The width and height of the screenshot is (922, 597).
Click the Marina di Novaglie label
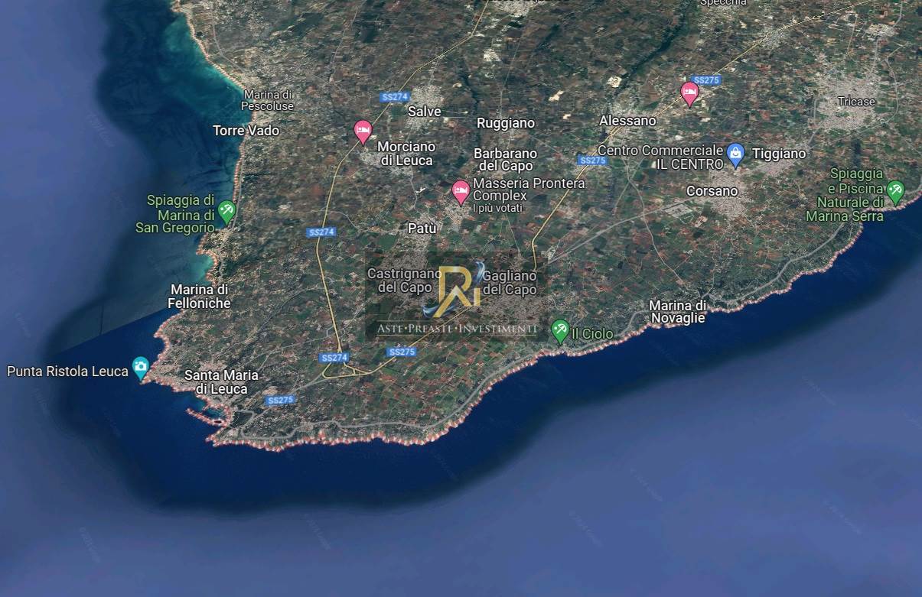677,312
